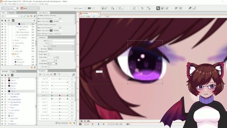The width and height of the screenshot is (227, 128).
Task: Select the Tool Details tab
Action: 43,13
